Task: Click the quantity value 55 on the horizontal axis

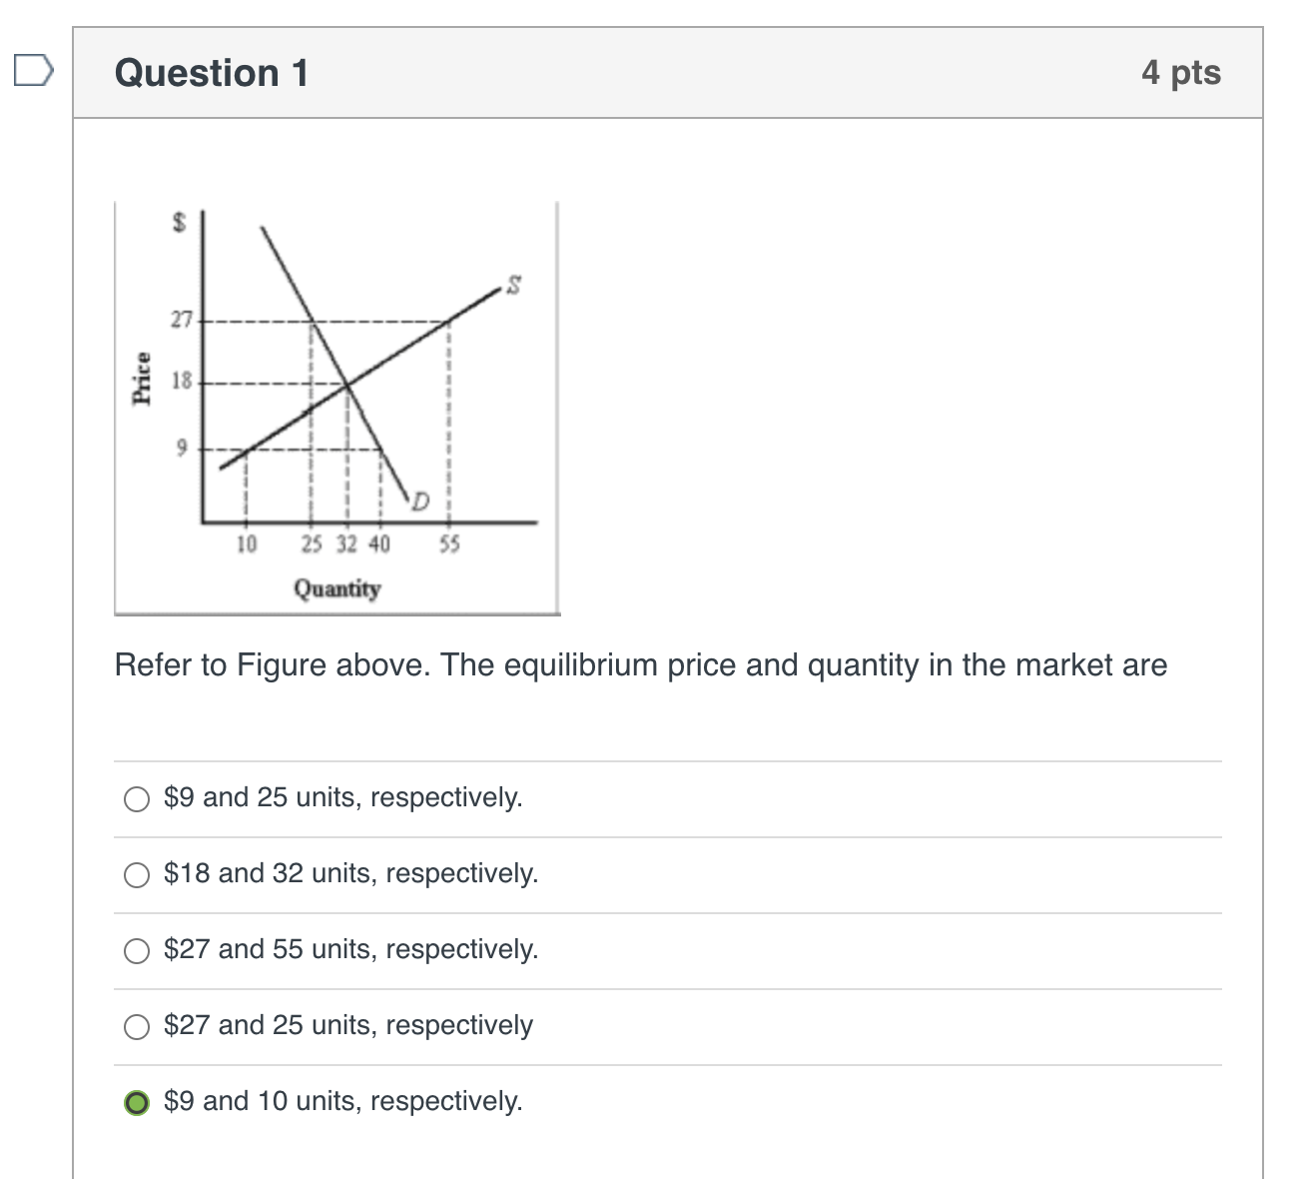Action: click(x=448, y=544)
